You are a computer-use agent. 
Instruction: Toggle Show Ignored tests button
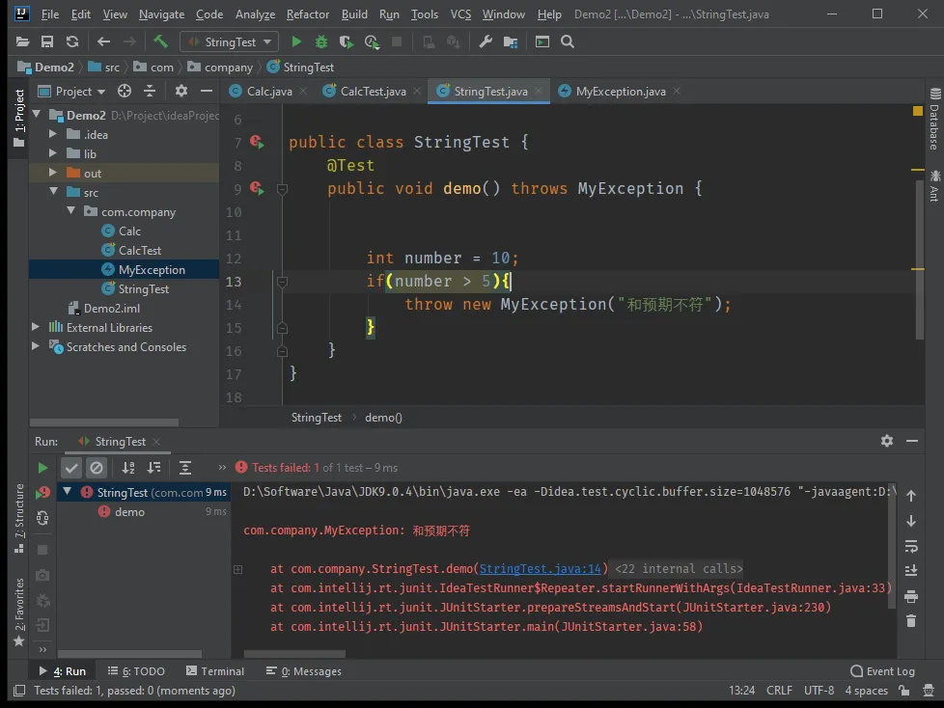pos(96,468)
